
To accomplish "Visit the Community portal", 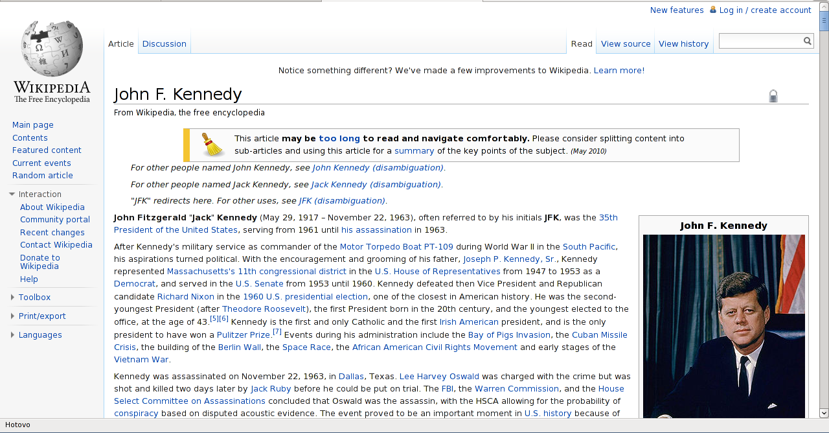I will coord(55,220).
